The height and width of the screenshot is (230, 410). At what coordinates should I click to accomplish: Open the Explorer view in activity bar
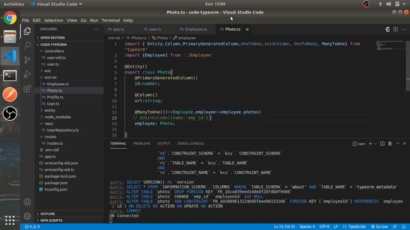27,31
